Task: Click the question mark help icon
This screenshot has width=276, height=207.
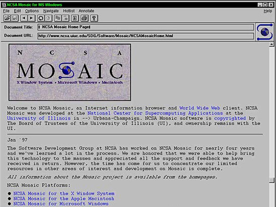Action: pyautogui.click(x=94, y=18)
